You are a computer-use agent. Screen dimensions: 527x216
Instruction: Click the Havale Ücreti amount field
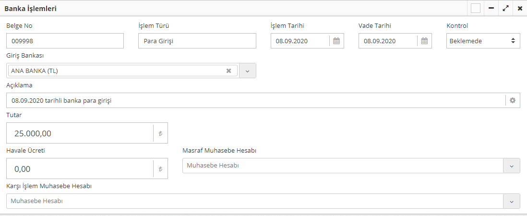pyautogui.click(x=79, y=169)
